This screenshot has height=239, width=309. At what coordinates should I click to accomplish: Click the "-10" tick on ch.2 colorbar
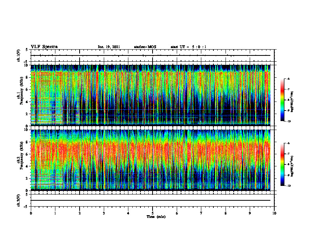coord(288,186)
